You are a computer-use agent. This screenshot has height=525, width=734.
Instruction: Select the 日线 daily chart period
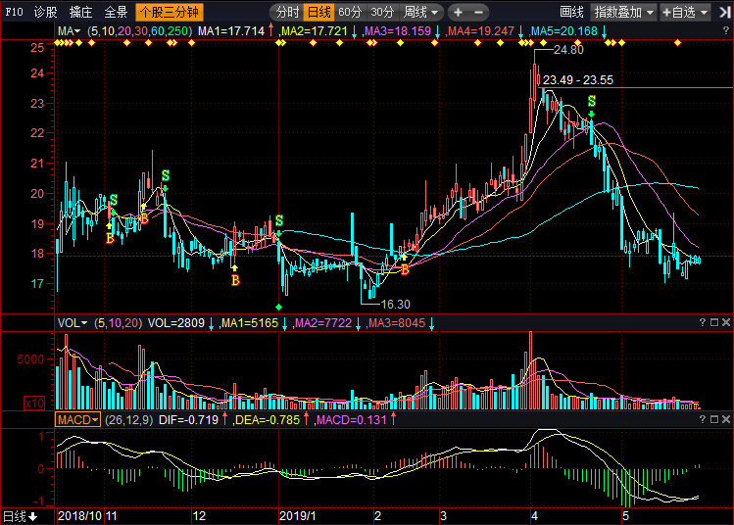click(318, 13)
